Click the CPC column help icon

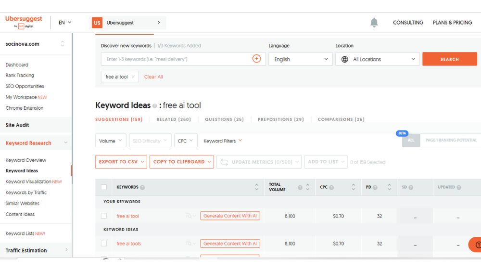[331, 187]
